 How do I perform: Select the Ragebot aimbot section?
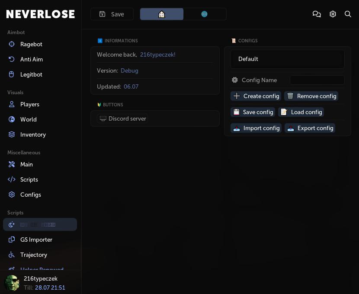coord(31,44)
